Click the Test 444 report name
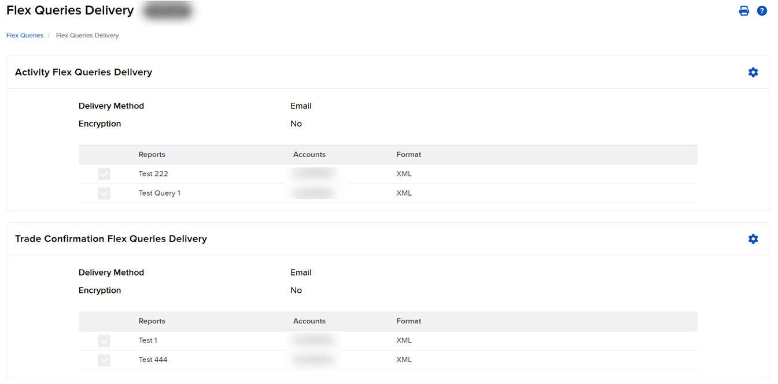The width and height of the screenshot is (778, 384). (153, 359)
